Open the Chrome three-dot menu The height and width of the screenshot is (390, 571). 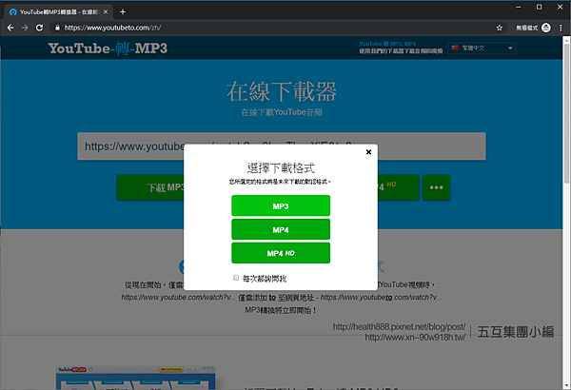[561, 28]
